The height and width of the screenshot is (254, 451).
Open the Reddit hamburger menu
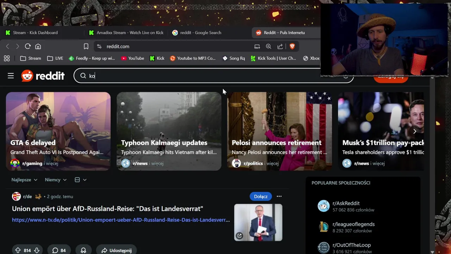coord(11,76)
